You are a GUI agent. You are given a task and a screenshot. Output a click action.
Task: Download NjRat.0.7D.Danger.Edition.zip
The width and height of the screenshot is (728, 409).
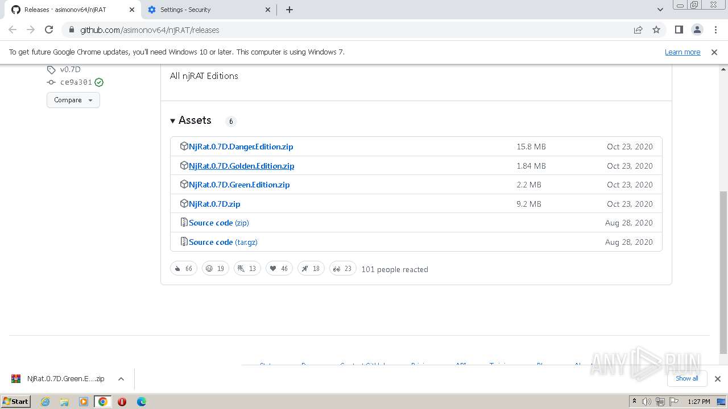pos(241,147)
